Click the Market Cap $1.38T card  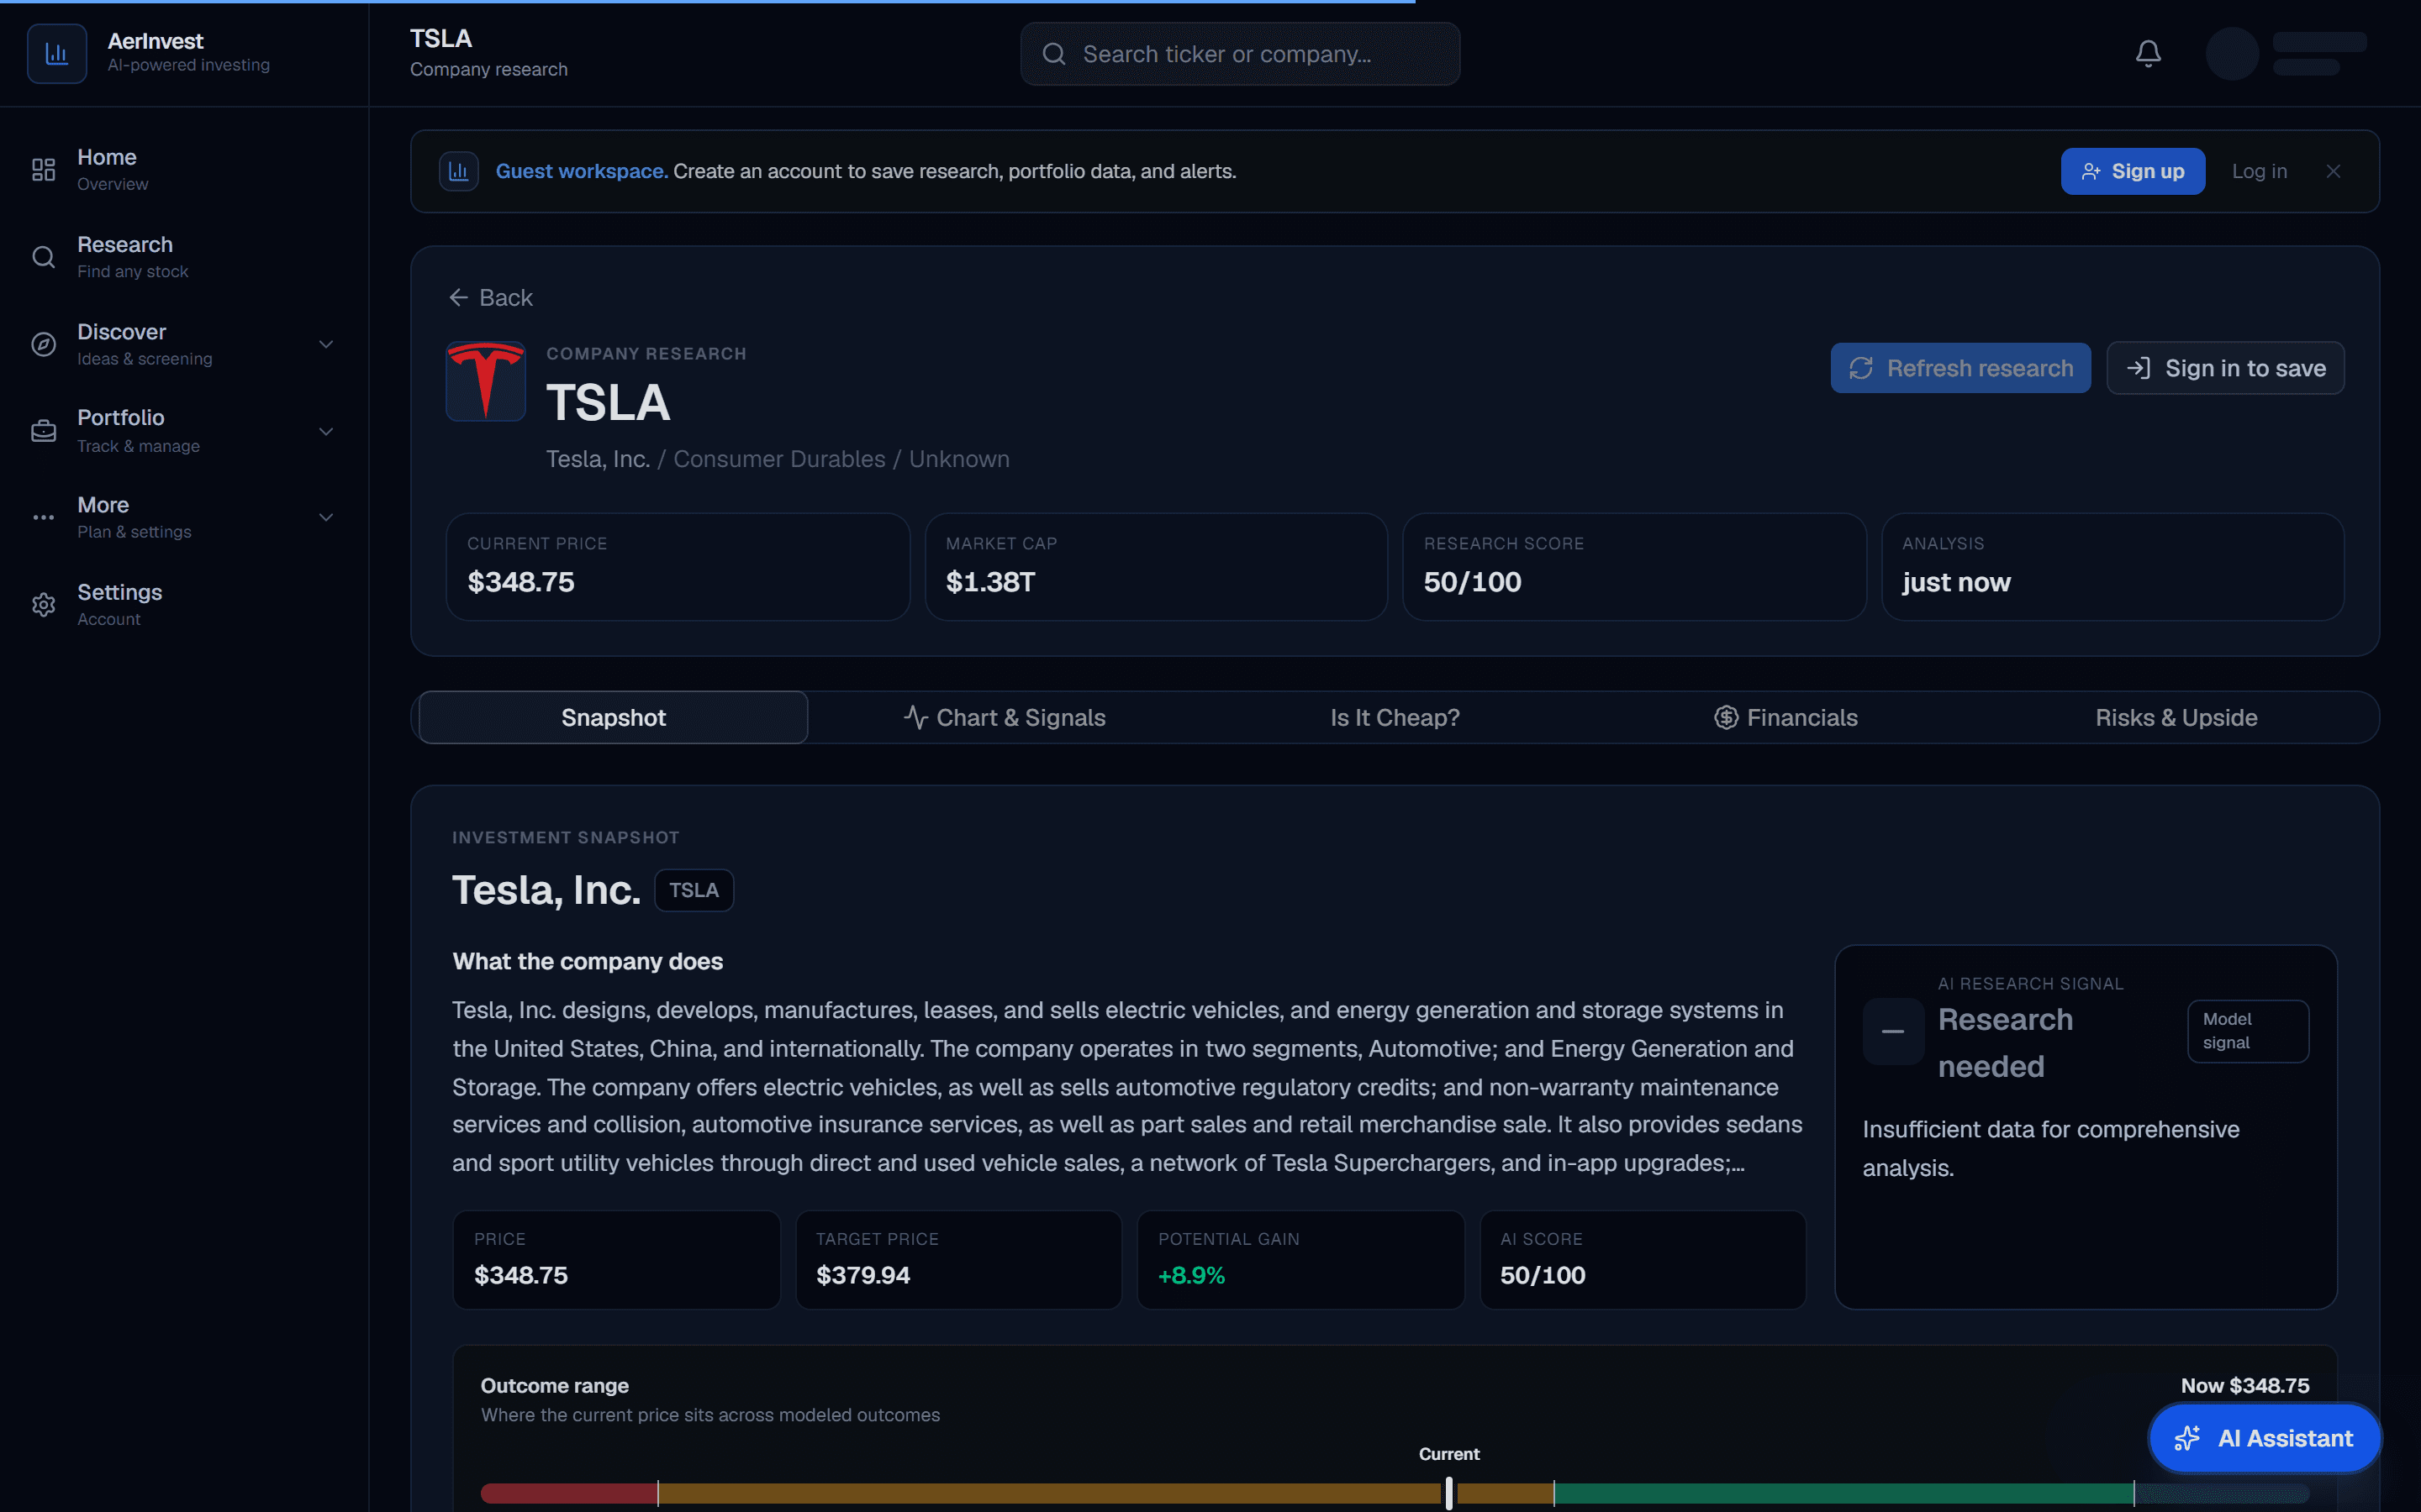tap(1156, 567)
